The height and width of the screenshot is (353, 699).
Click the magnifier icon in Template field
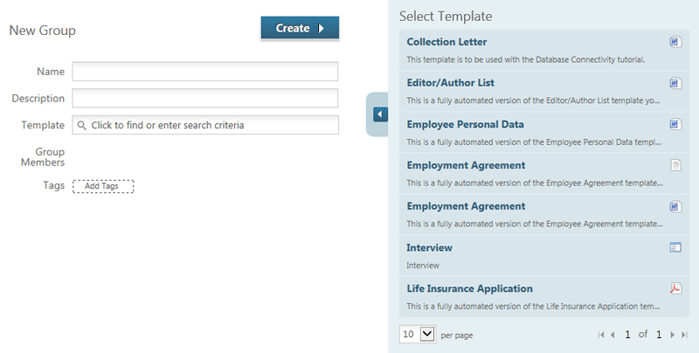click(x=82, y=125)
